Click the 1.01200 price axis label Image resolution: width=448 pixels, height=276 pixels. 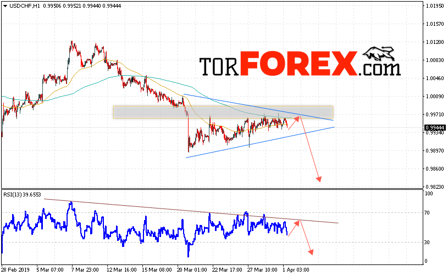click(x=435, y=42)
